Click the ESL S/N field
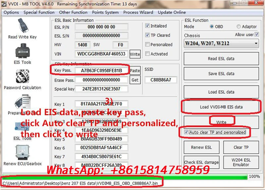Image resolution: width=265 pixels, height=190 pixels. tap(101, 36)
